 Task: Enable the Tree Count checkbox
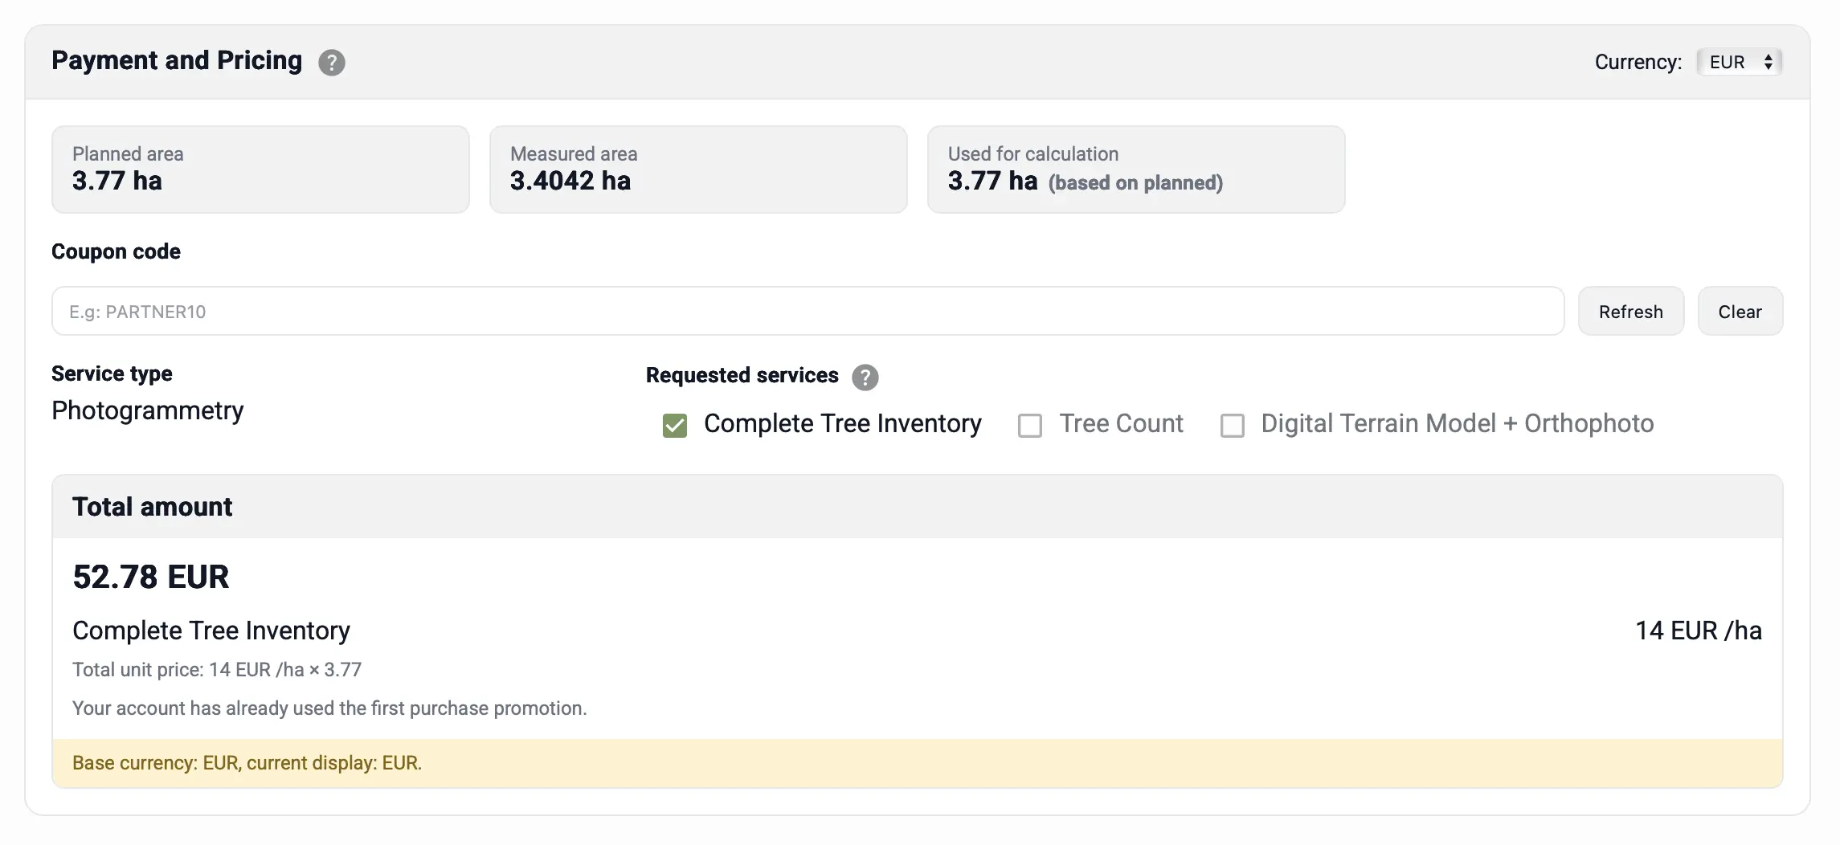coord(1029,425)
